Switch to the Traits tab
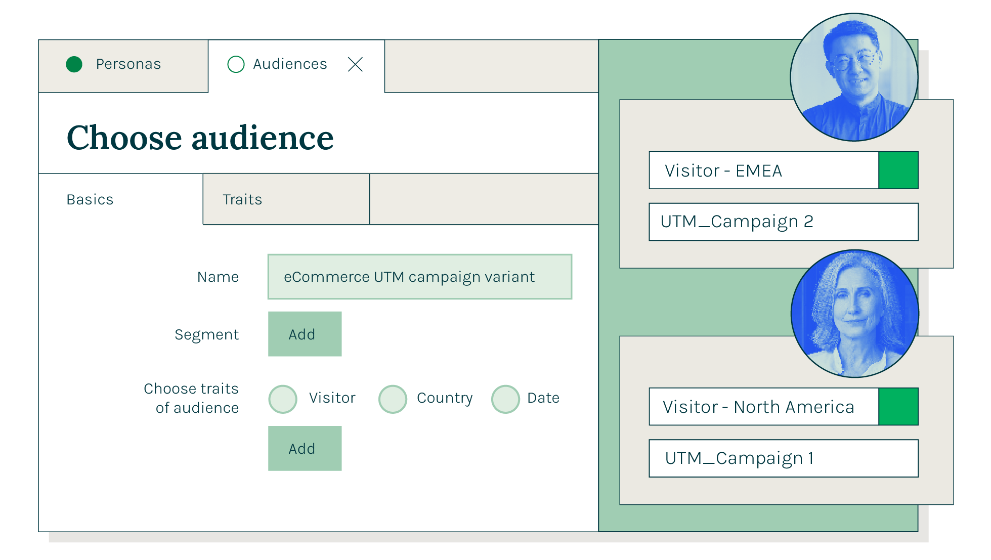Image resolution: width=991 pixels, height=560 pixels. pos(242,199)
